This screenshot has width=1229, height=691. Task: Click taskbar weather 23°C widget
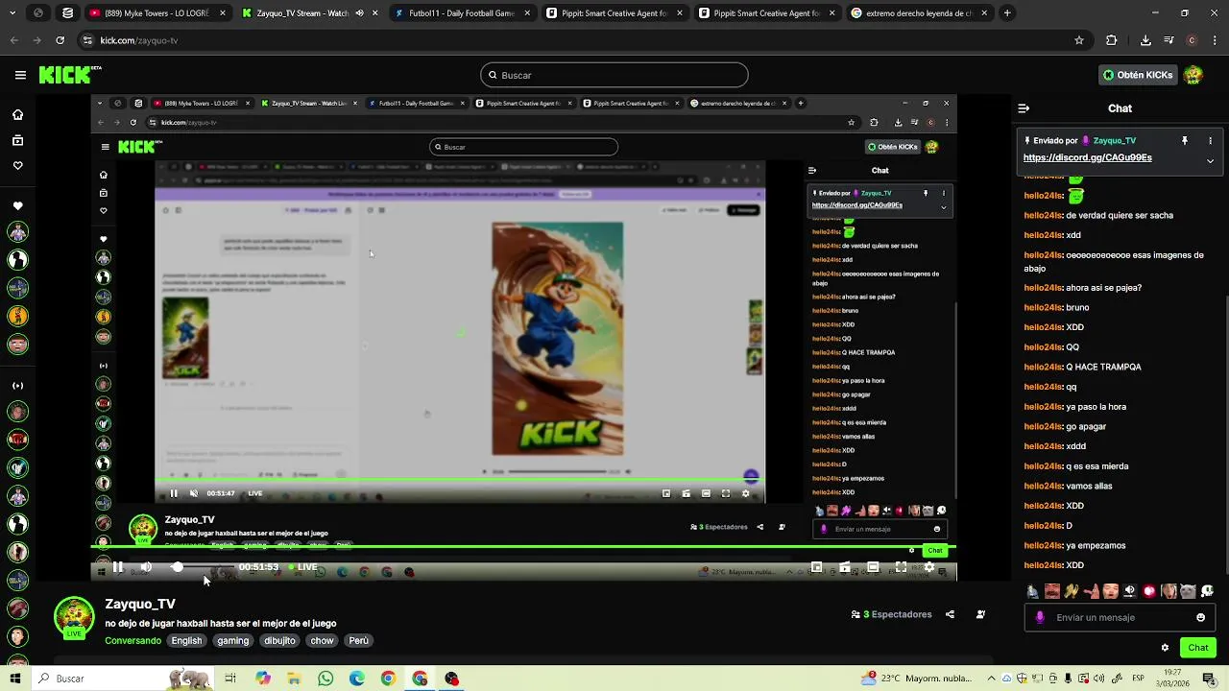coord(916,679)
